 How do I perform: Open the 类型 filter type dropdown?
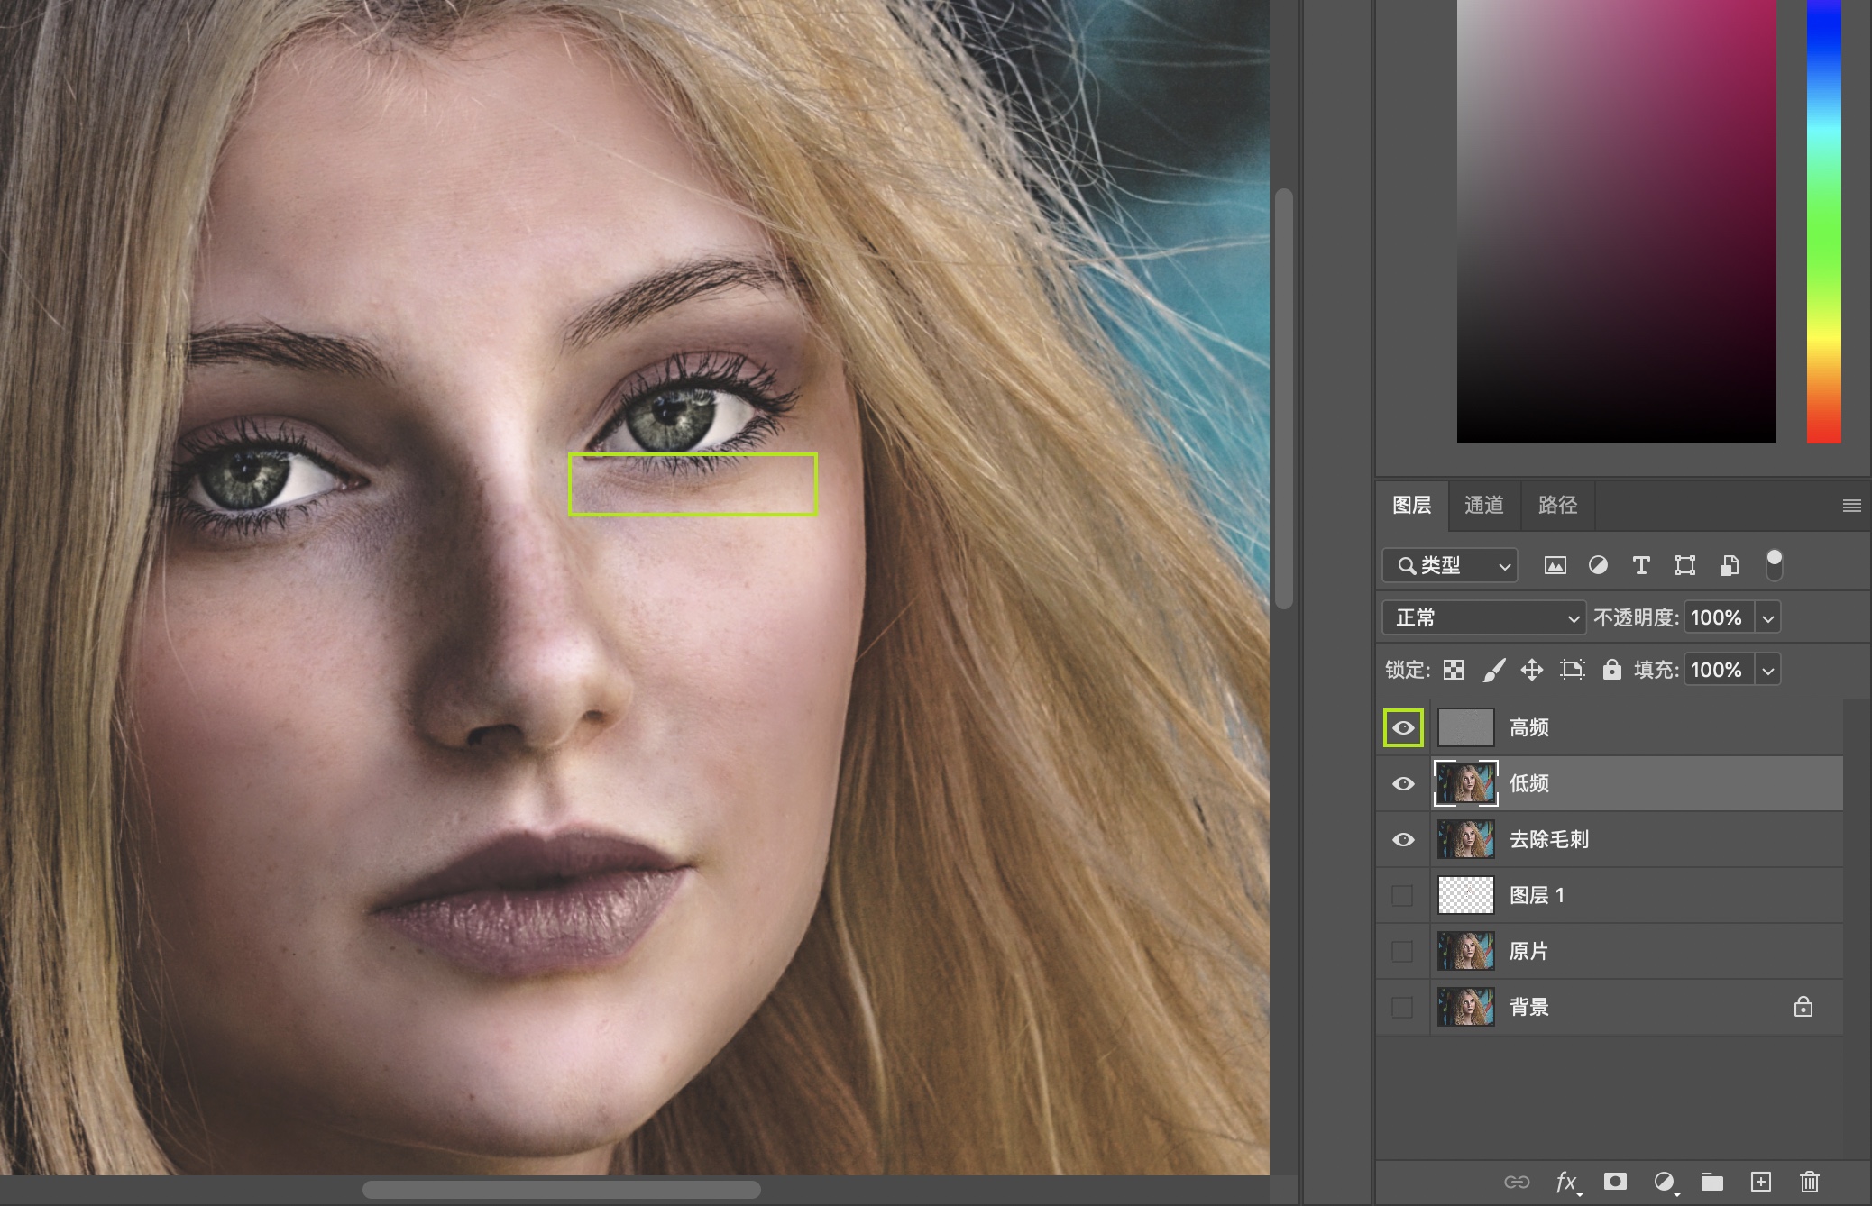pos(1450,565)
